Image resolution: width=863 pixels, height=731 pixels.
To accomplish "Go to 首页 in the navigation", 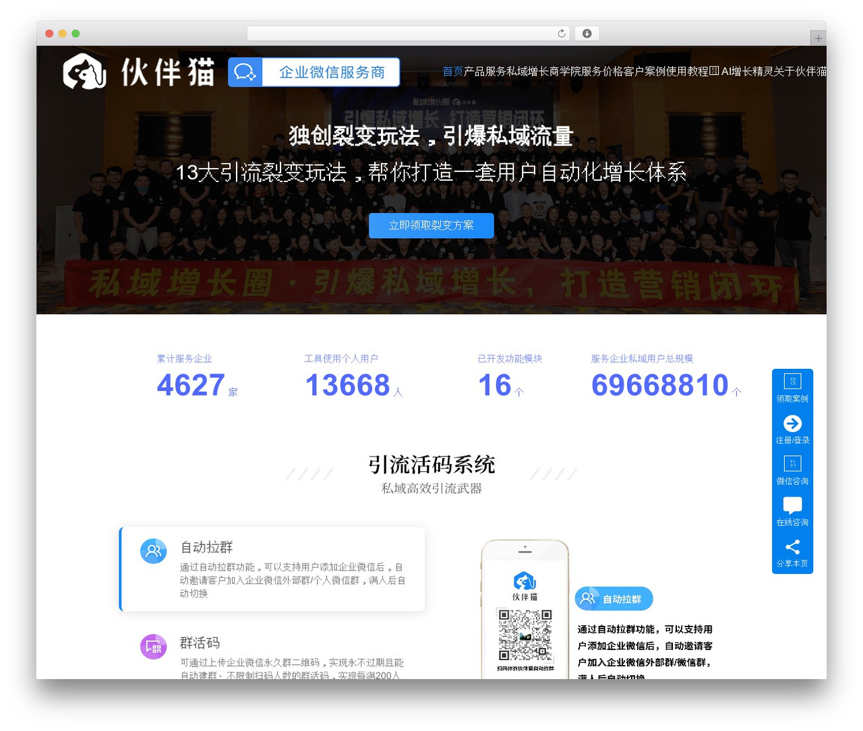I will pos(453,71).
